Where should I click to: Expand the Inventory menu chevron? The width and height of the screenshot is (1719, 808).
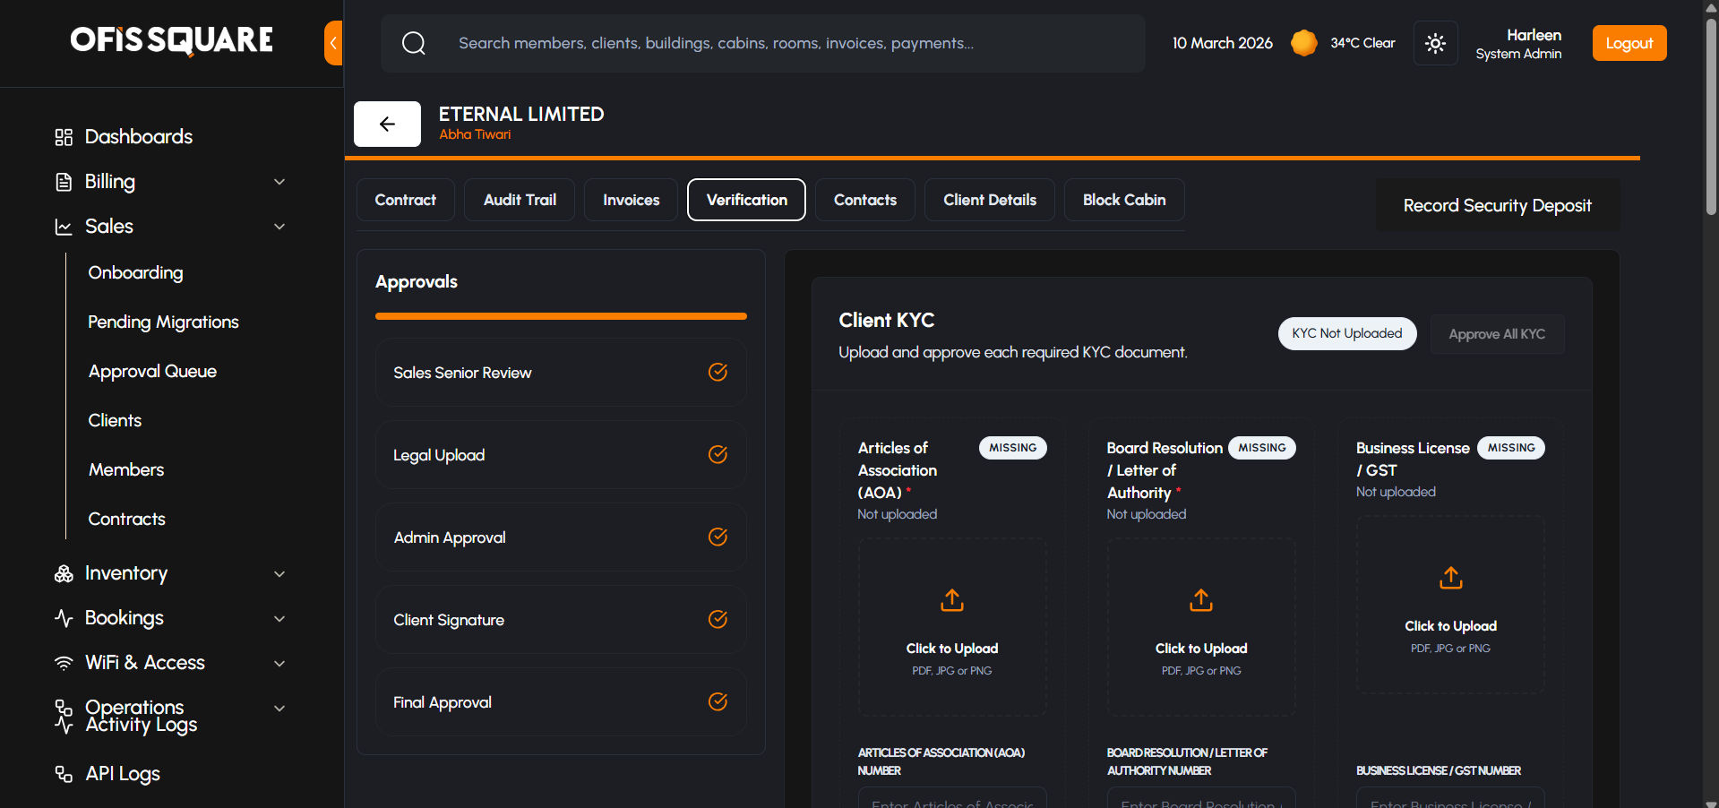279,574
